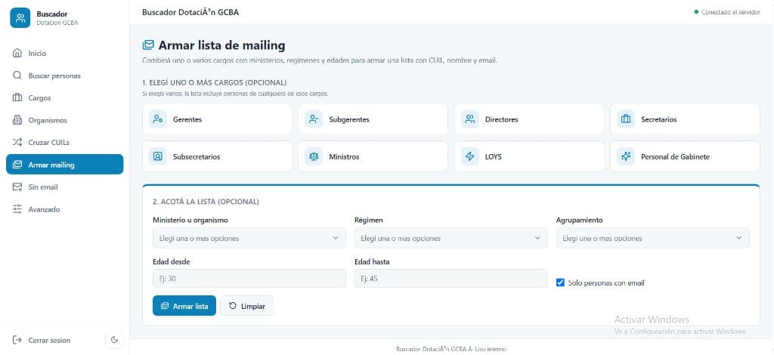Toggle the Solo personas con email checkbox
This screenshot has width=774, height=355.
tap(560, 283)
